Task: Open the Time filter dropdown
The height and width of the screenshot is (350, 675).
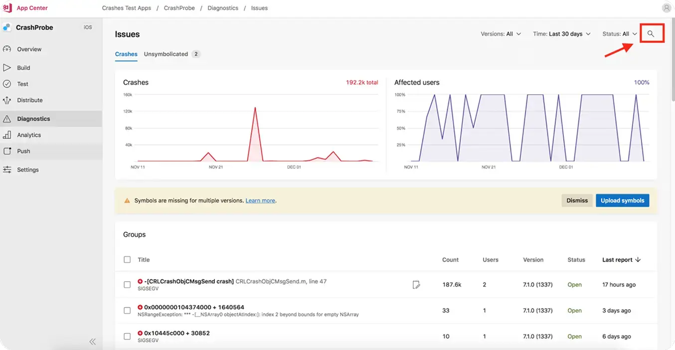Action: pyautogui.click(x=561, y=33)
